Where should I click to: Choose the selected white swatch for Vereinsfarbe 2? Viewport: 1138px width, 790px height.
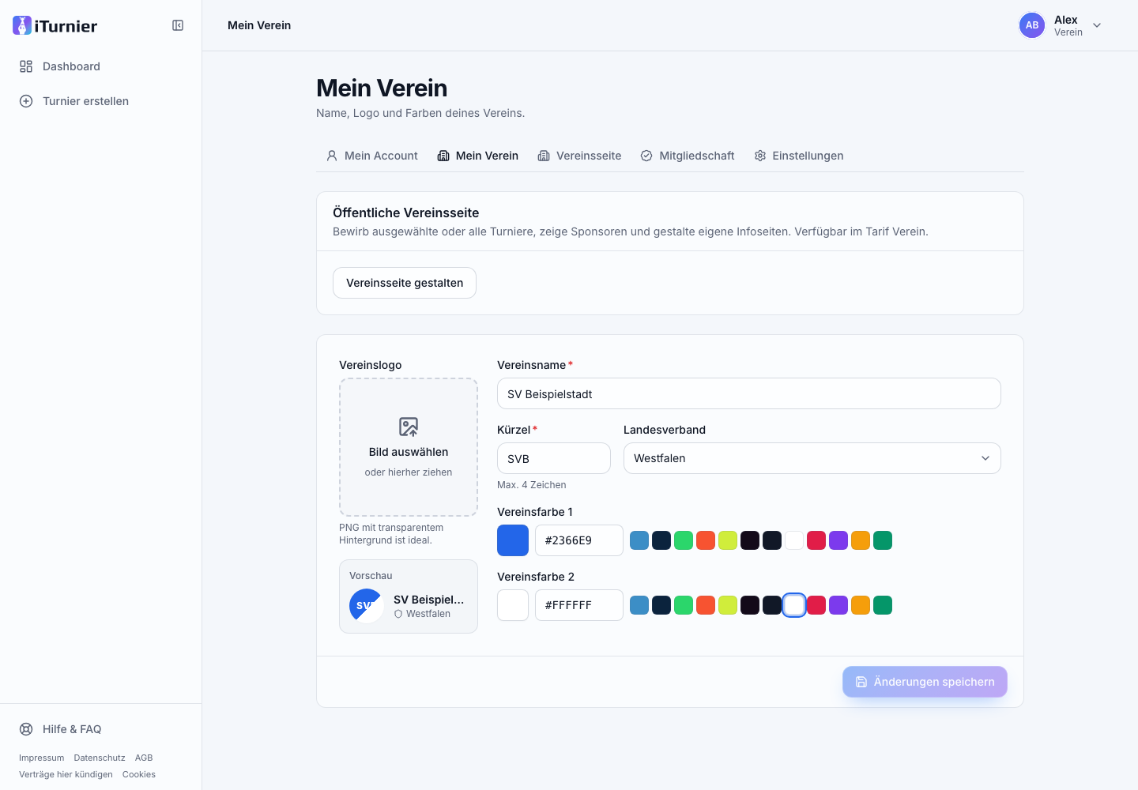[x=794, y=605]
